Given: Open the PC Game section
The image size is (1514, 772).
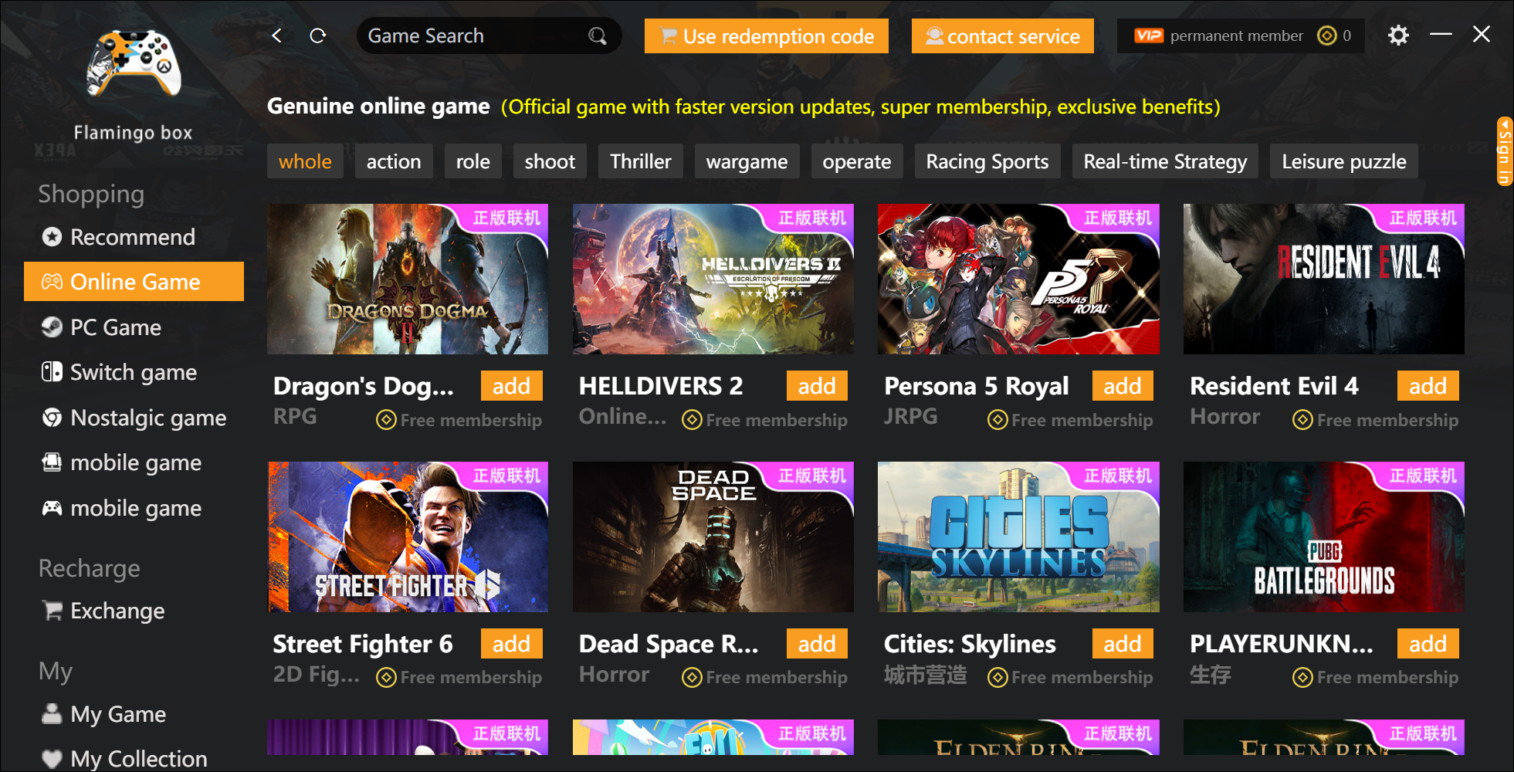Looking at the screenshot, I should 134,327.
